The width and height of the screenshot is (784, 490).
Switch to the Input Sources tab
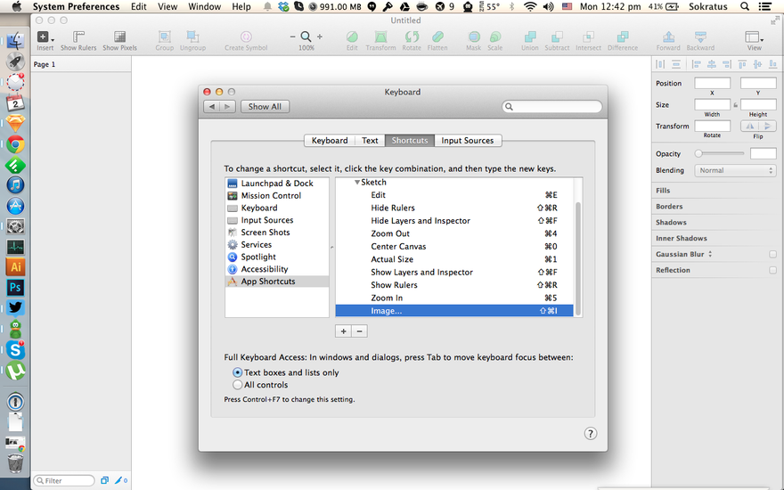click(468, 141)
